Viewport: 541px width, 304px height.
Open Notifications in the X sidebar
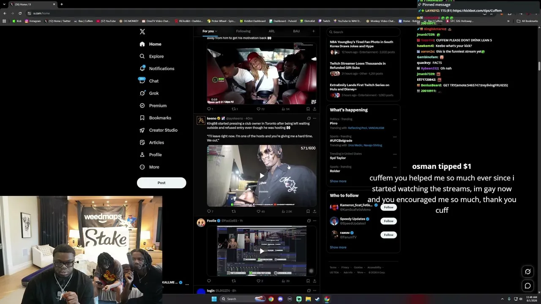point(157,68)
